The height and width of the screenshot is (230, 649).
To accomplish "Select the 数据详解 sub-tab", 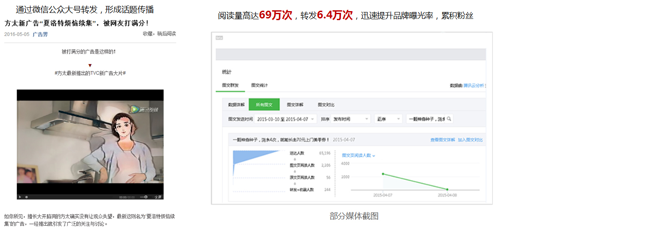I will pyautogui.click(x=236, y=105).
